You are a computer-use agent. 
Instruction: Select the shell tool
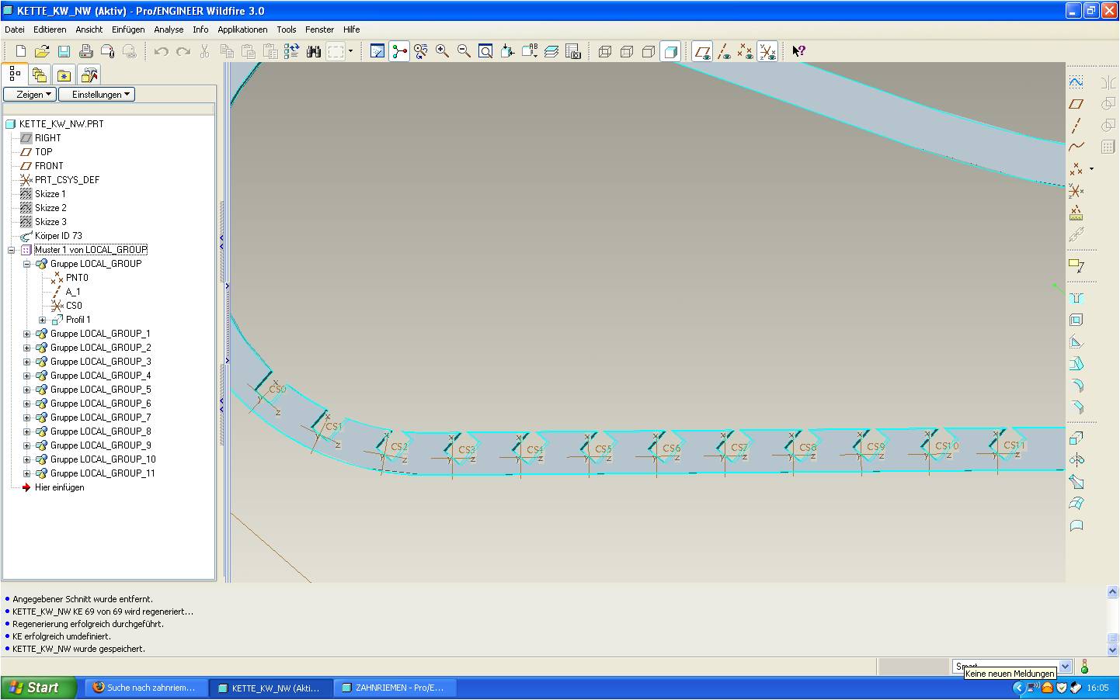[1076, 320]
